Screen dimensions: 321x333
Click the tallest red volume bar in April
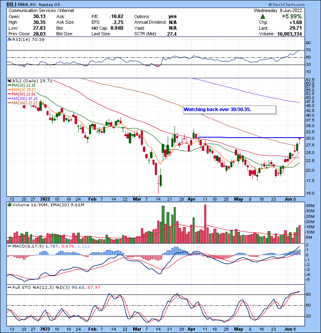click(205, 224)
